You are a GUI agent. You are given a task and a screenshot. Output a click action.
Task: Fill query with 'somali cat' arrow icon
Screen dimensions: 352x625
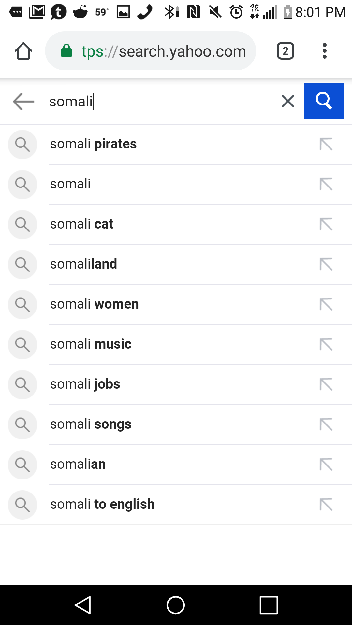coord(326,224)
